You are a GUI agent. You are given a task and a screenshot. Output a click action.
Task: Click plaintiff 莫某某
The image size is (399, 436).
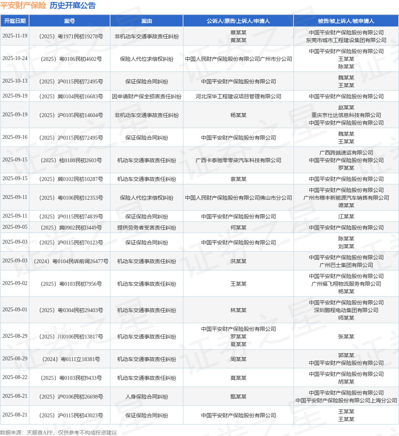pos(238,378)
